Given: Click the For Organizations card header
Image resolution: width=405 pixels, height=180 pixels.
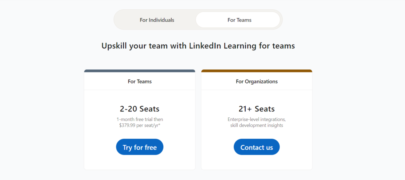Looking at the screenshot, I should coord(257,82).
